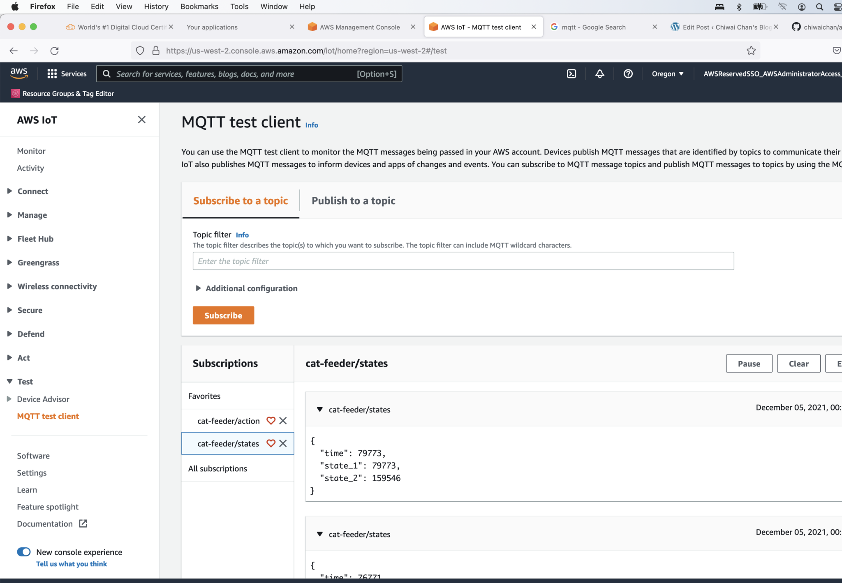Open AWS CloudShell icon
The height and width of the screenshot is (583, 842).
click(x=571, y=74)
